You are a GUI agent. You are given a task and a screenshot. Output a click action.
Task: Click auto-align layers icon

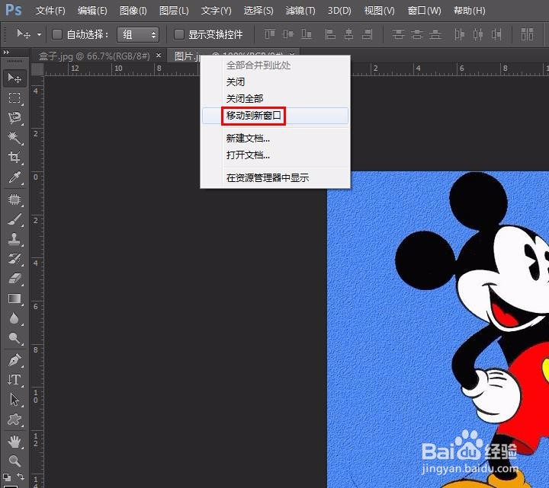point(527,34)
